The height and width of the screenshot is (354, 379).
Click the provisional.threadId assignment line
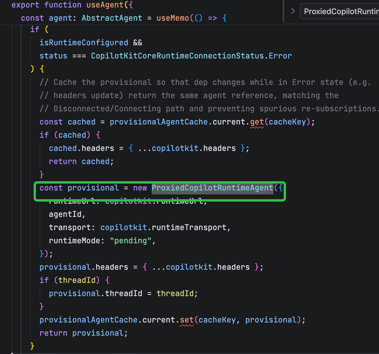tap(124, 293)
